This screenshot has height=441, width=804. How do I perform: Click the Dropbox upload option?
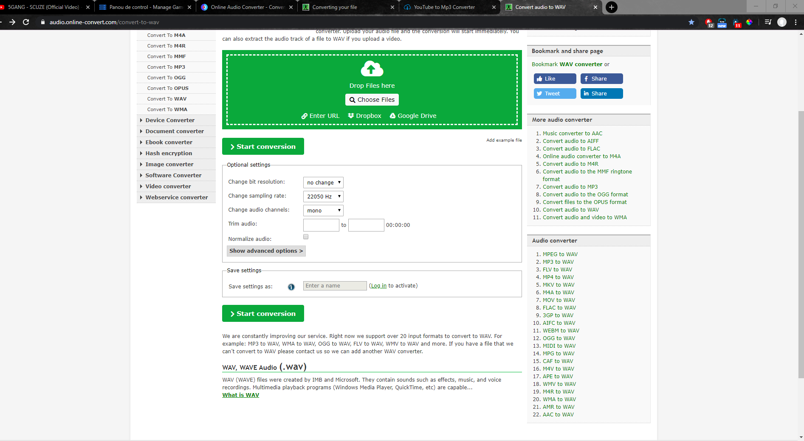(x=364, y=116)
